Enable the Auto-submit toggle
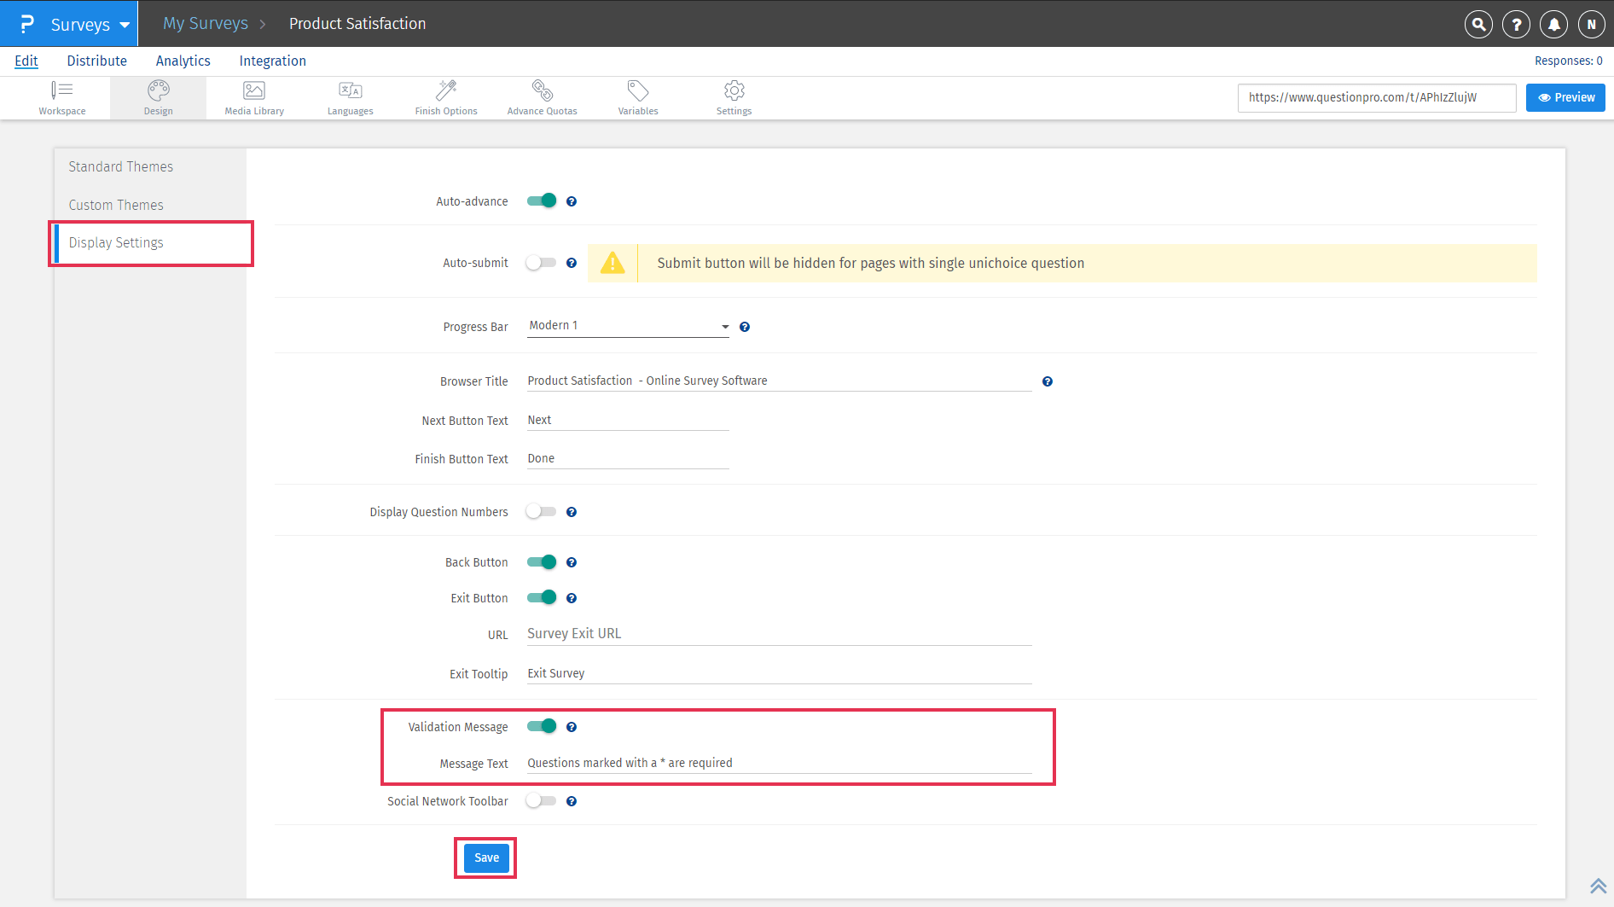 [541, 263]
